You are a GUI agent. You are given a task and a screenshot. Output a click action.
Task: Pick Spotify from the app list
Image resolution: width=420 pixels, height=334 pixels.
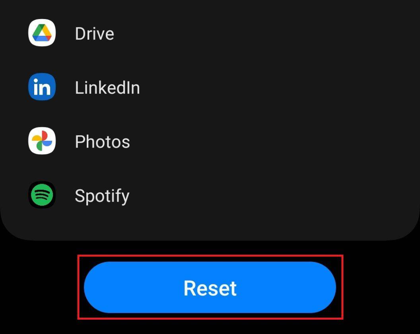[119, 195]
